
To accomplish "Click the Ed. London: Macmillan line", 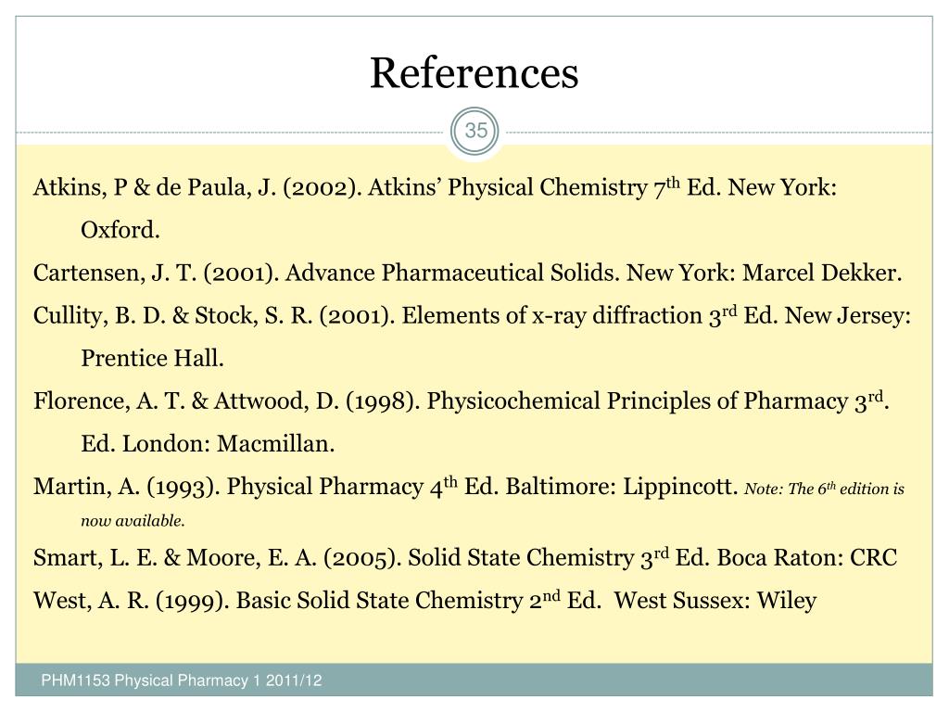I will click(x=208, y=444).
